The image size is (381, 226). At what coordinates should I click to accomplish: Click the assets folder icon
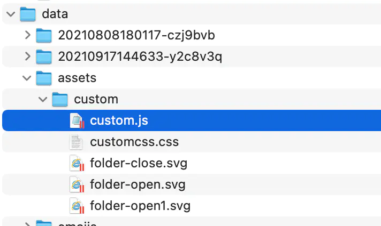coord(43,78)
